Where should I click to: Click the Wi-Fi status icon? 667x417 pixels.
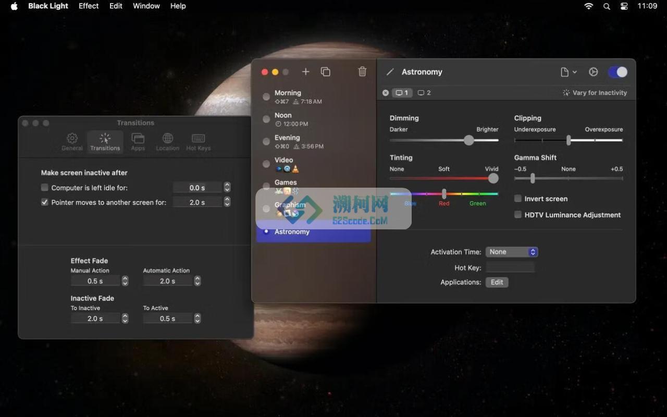click(x=589, y=6)
